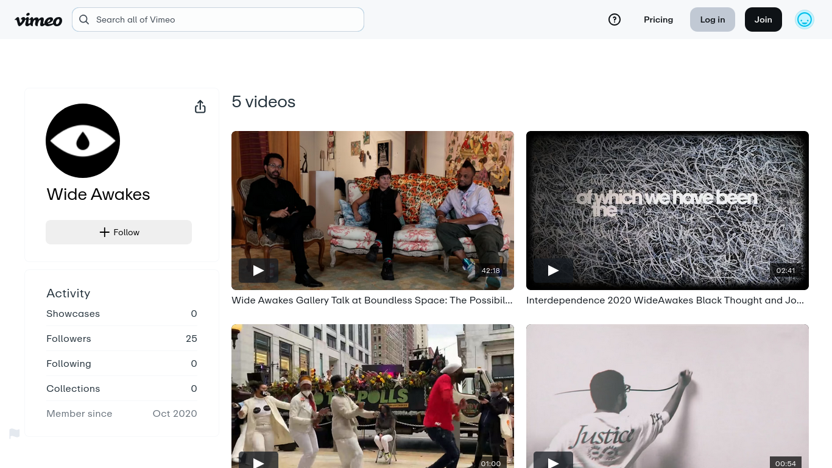Image resolution: width=832 pixels, height=468 pixels.
Task: Open the Gallery Talk couch thumbnail
Action: tap(372, 201)
